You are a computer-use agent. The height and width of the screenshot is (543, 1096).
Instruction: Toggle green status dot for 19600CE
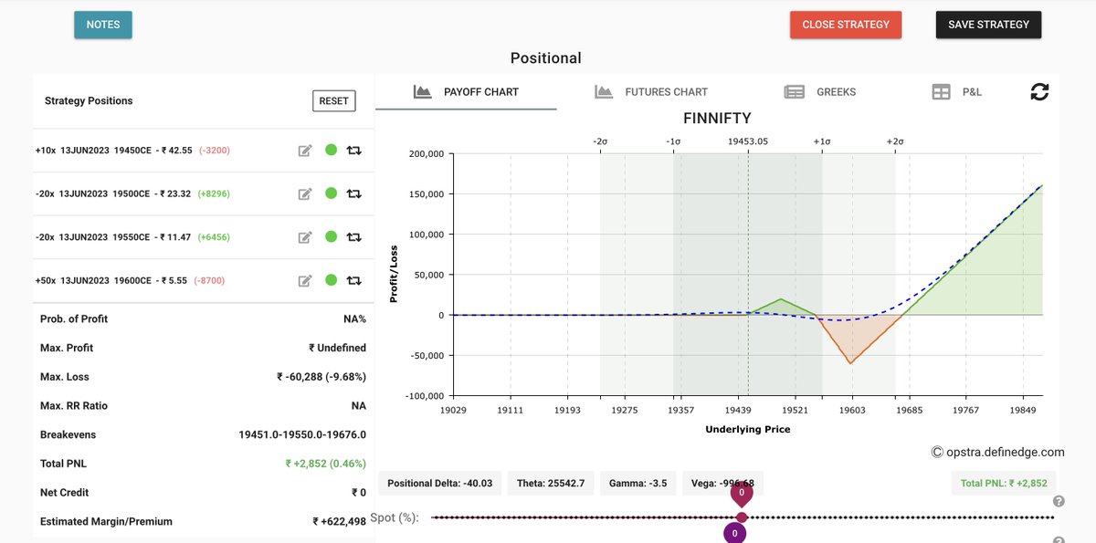(331, 279)
